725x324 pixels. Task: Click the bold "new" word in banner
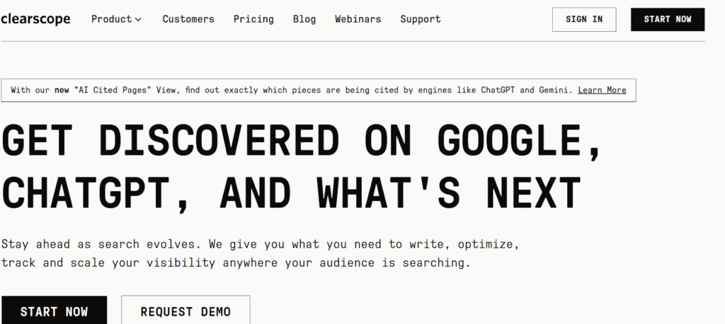click(62, 90)
